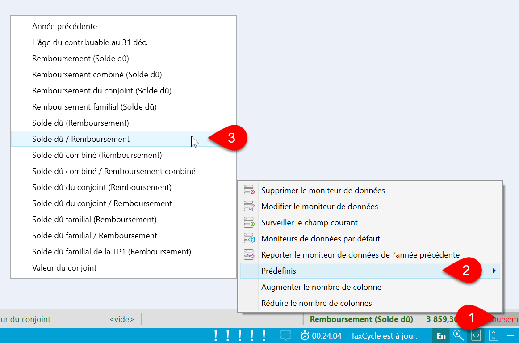Choose Moniteurs de données par défaut

point(371,239)
